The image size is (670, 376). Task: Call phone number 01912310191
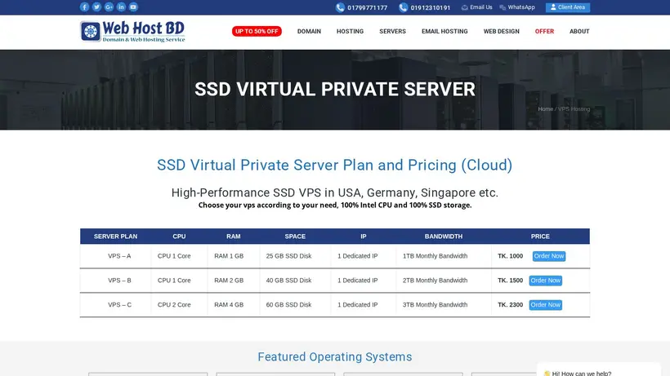[431, 7]
